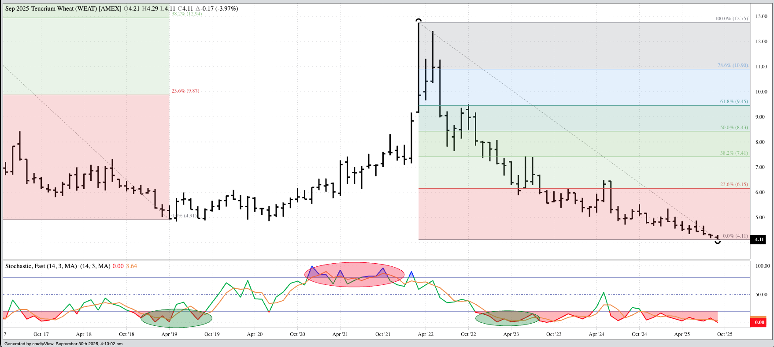Screen dimensions: 774x347
Task: Click the green oversold ellipse near Apr '23
Action: (507, 318)
